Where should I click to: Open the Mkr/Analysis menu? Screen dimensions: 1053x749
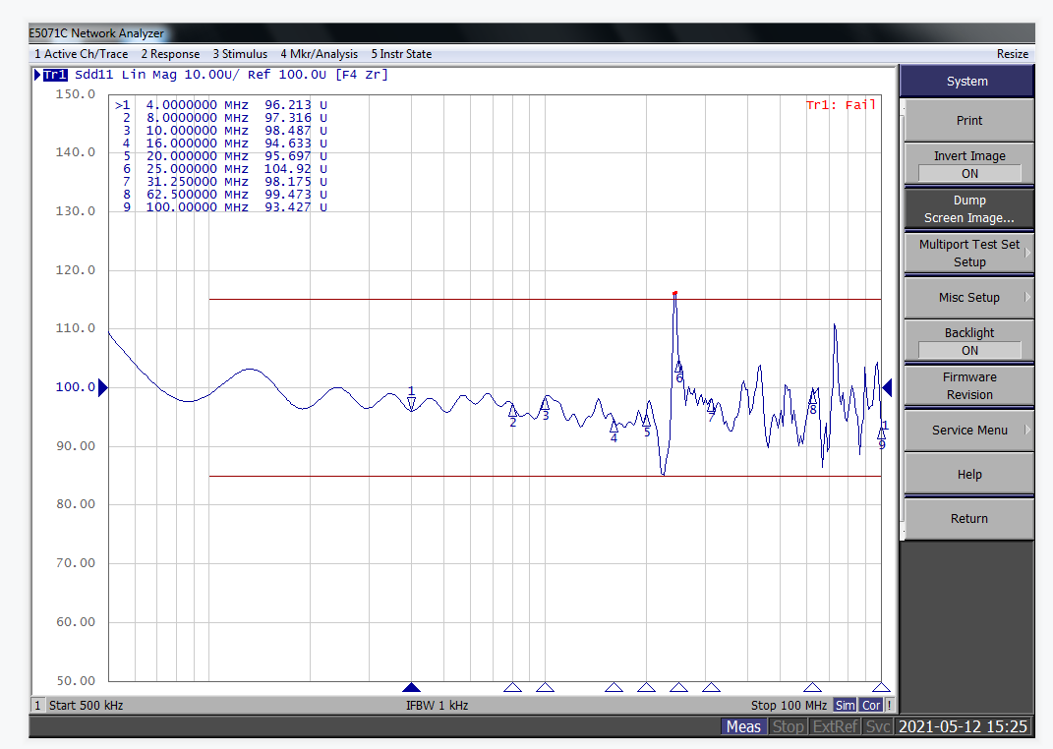(x=319, y=54)
